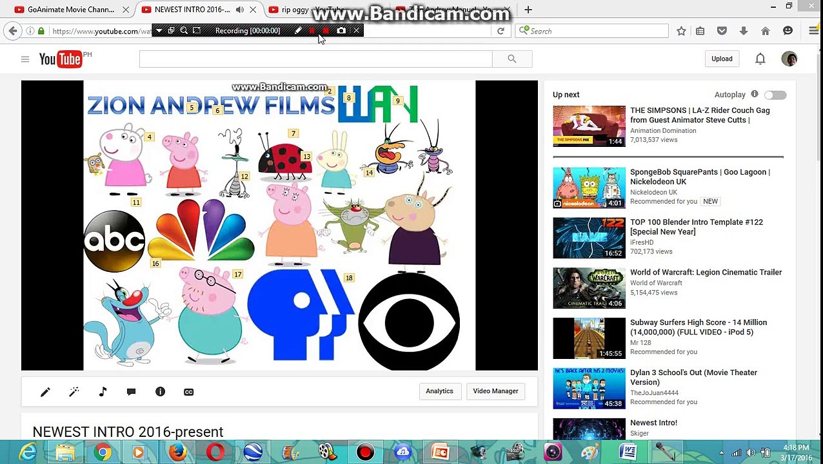Open the pencil video edit tool
This screenshot has height=464, width=823.
[x=45, y=392]
